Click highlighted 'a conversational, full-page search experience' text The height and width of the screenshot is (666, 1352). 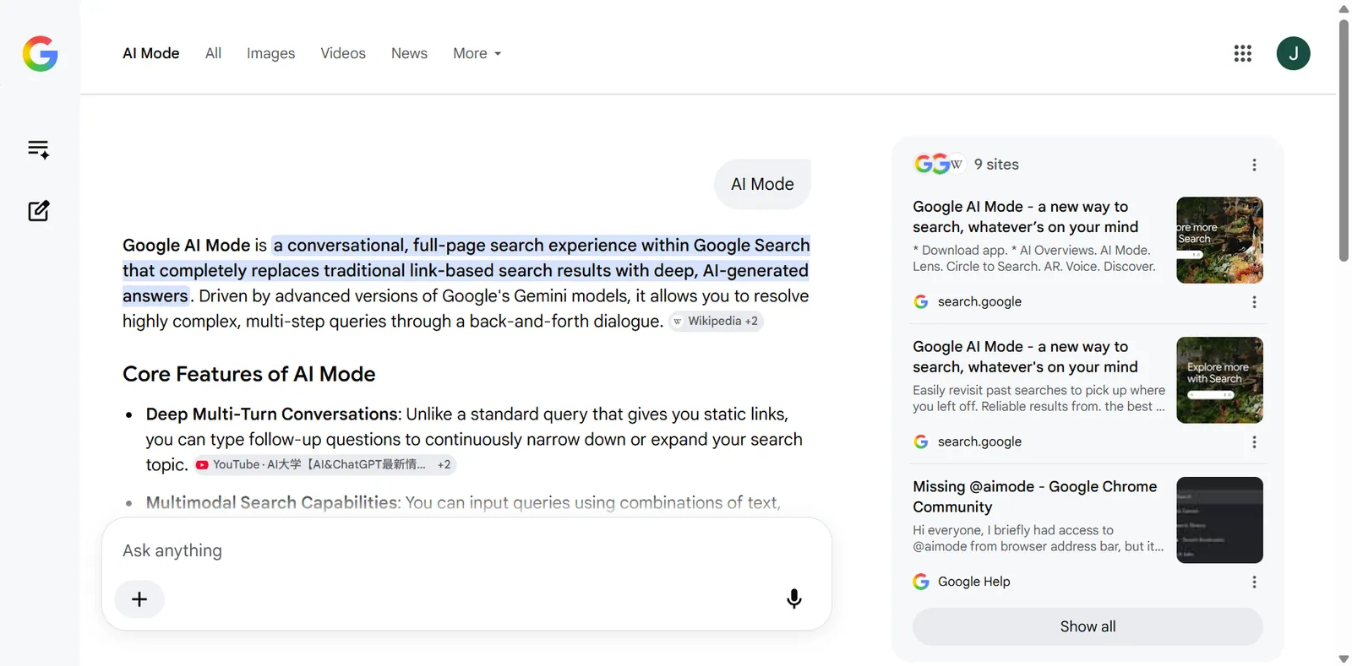pos(541,245)
